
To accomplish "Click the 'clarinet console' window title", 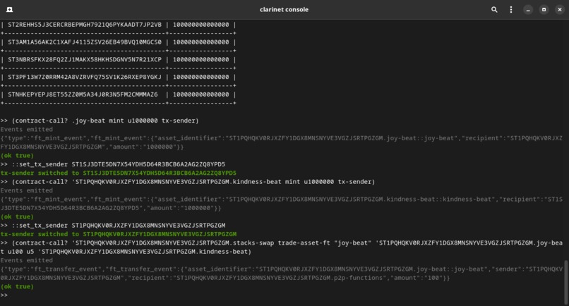I will click(x=284, y=10).
